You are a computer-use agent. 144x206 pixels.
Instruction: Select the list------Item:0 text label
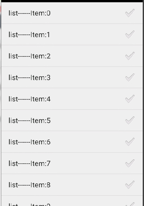click(x=29, y=13)
